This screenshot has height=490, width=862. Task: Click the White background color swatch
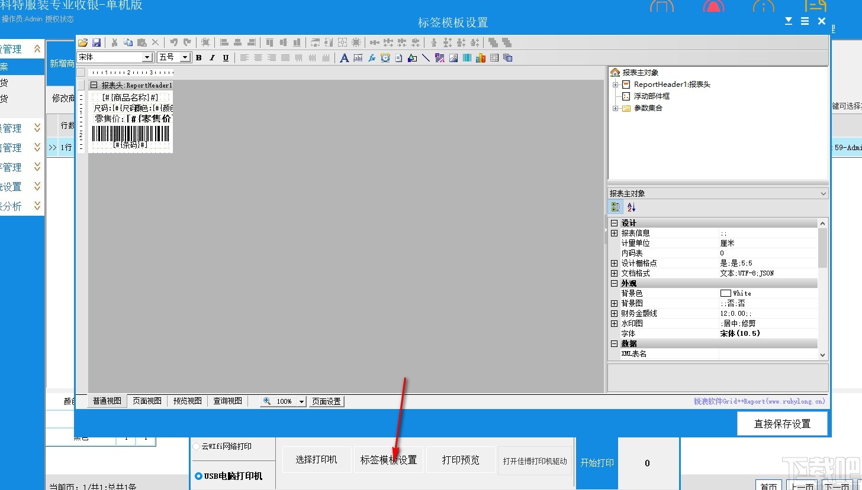click(725, 293)
